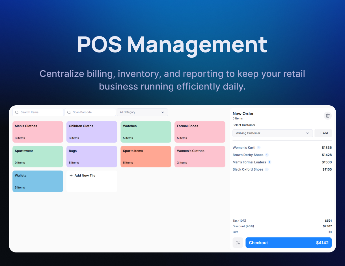Click the Add button to create a customer

323,133
